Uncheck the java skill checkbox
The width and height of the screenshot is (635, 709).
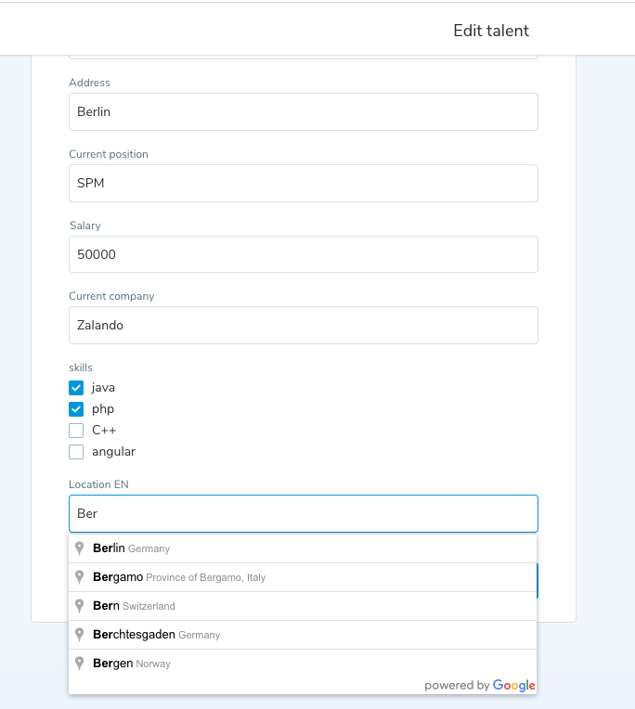(77, 388)
